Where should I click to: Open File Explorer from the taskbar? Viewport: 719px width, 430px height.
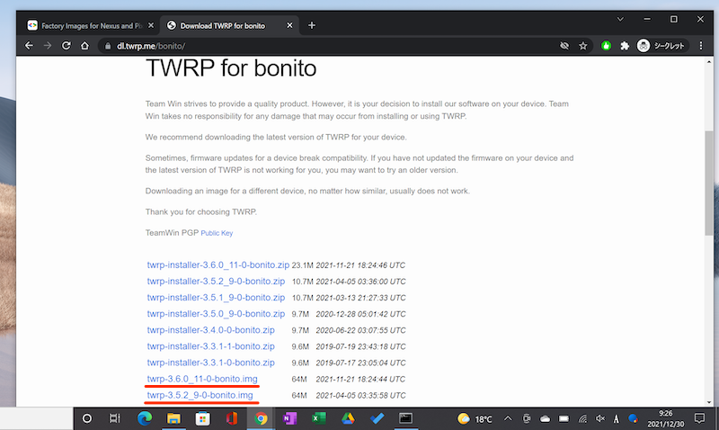click(x=173, y=418)
